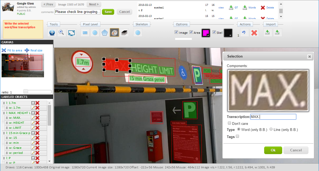Select the Line (only B.B.) radio button
The width and height of the screenshot is (319, 171).
pyautogui.click(x=271, y=129)
